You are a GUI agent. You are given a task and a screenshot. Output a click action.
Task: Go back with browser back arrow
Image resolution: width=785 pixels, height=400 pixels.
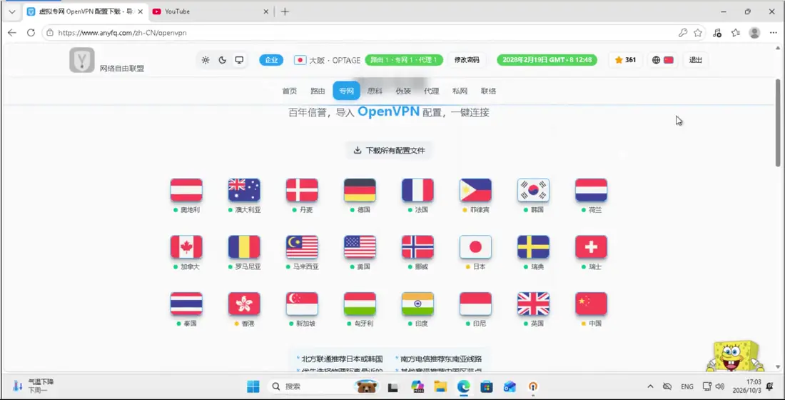pyautogui.click(x=12, y=33)
